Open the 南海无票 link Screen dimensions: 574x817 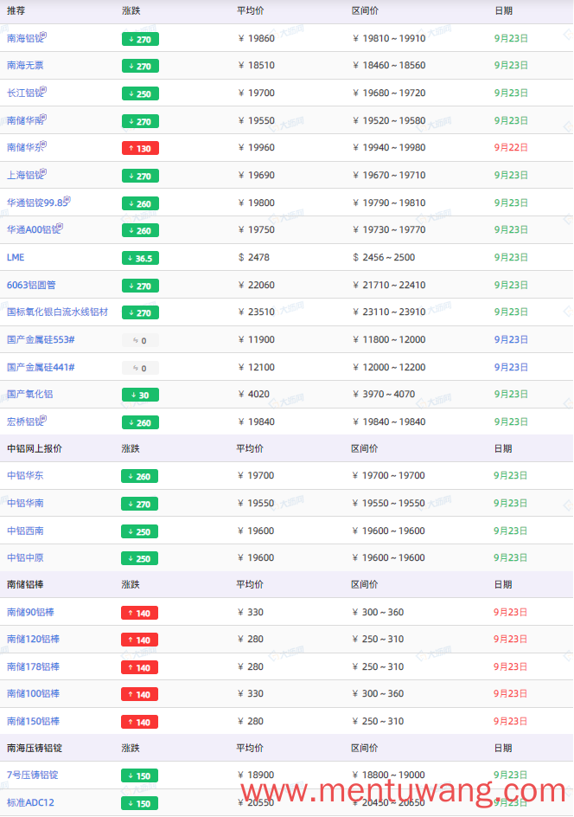click(x=25, y=66)
